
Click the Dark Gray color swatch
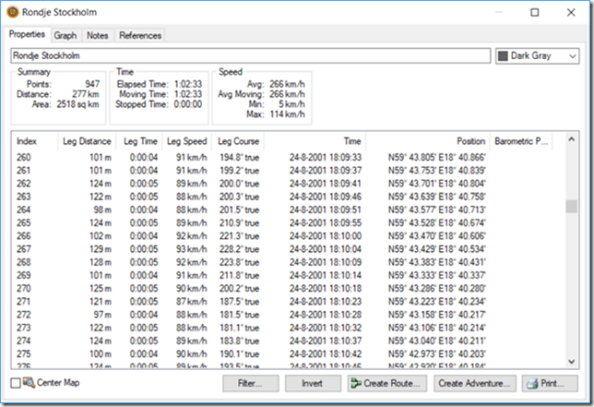[x=504, y=56]
